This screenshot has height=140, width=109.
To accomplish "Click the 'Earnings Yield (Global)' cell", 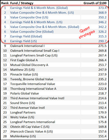I will [26, 36].
